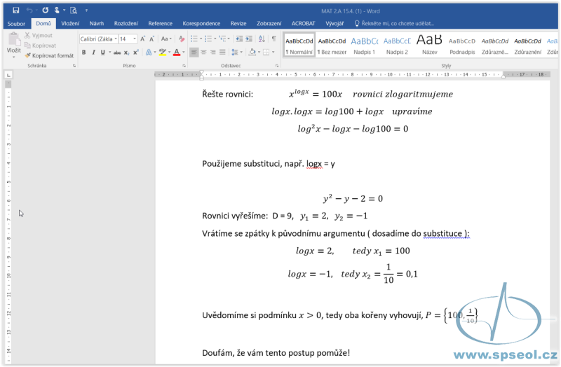Toggle Superscript formatting

136,52
